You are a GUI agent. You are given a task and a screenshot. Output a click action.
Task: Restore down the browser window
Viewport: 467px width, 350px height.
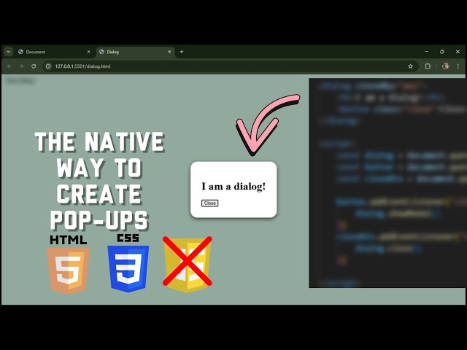click(x=442, y=52)
